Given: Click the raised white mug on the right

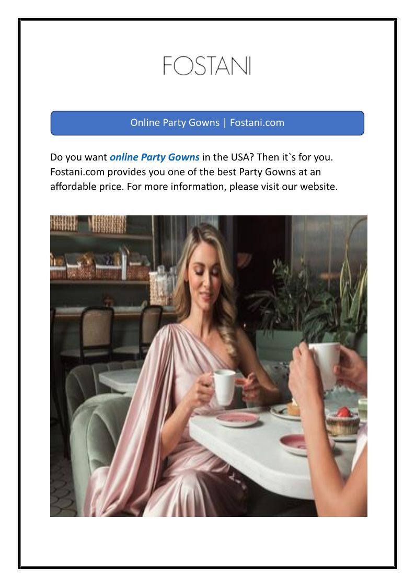Looking at the screenshot, I should click(324, 364).
